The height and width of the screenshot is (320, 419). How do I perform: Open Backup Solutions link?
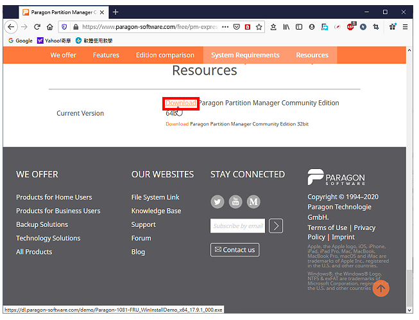coord(42,225)
